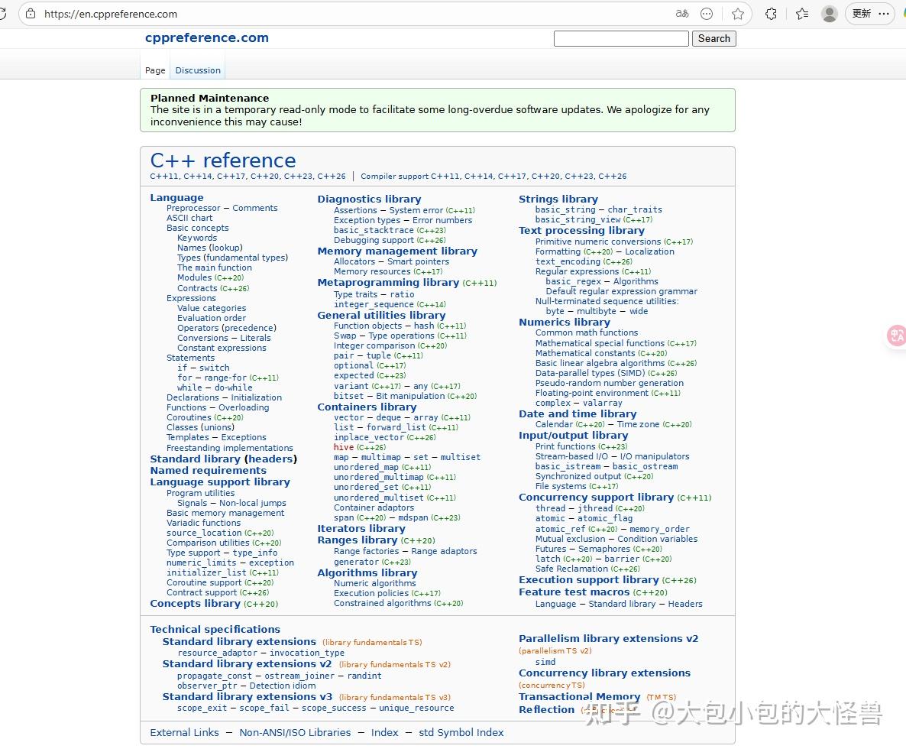Open the Concurrency support library link
906x749 pixels.
coord(597,497)
